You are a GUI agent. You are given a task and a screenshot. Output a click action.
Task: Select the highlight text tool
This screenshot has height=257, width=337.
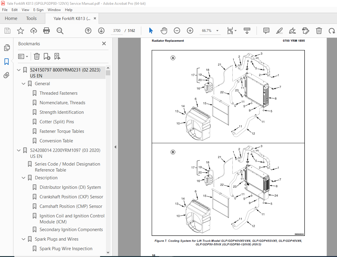pos(279,31)
